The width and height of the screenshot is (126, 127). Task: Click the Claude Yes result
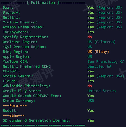click(91, 81)
